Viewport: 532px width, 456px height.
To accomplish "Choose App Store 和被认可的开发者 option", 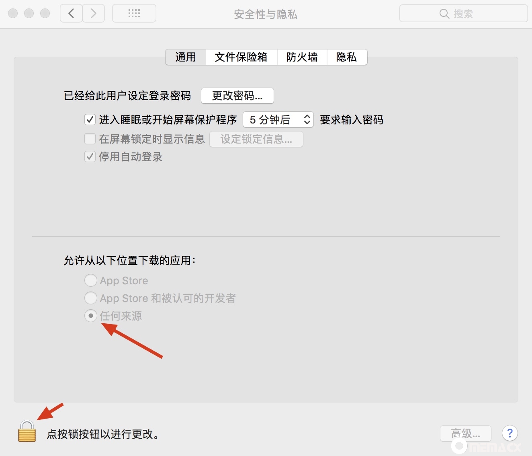I will tap(91, 298).
